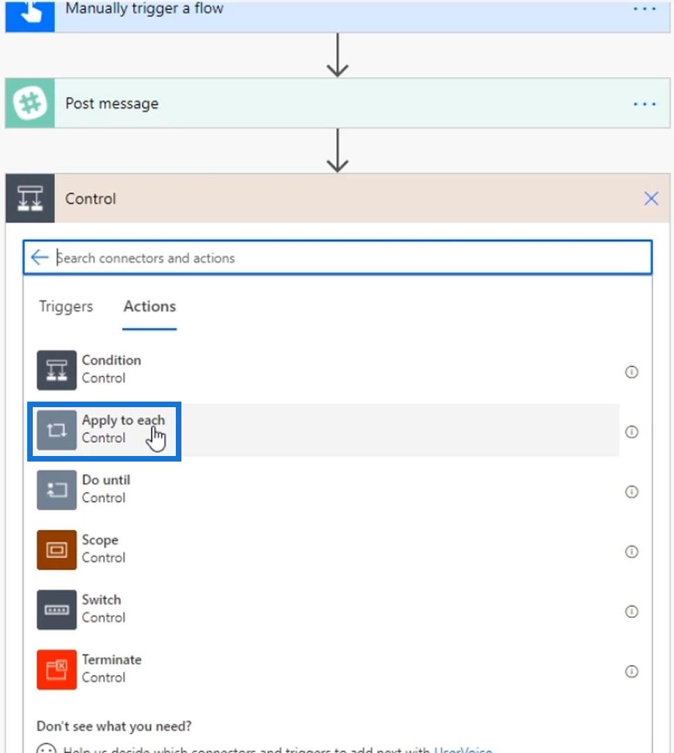Screen dimensions: 674x753
Task: Select the Switch label
Action: click(x=101, y=600)
